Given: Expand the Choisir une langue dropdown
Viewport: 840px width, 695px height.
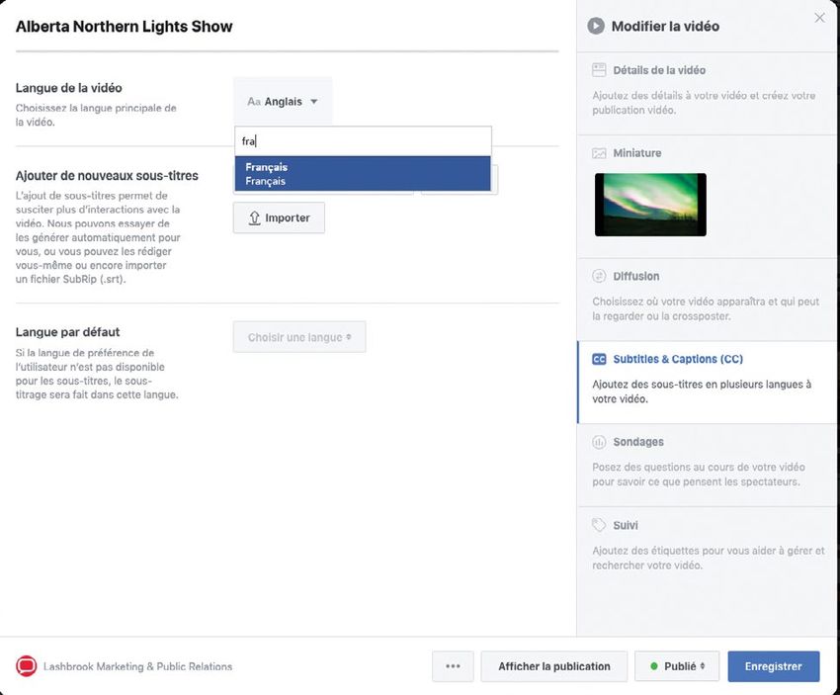Looking at the screenshot, I should [299, 337].
